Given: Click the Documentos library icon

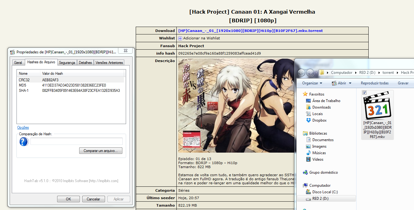Looking at the screenshot, I should [x=308, y=140].
